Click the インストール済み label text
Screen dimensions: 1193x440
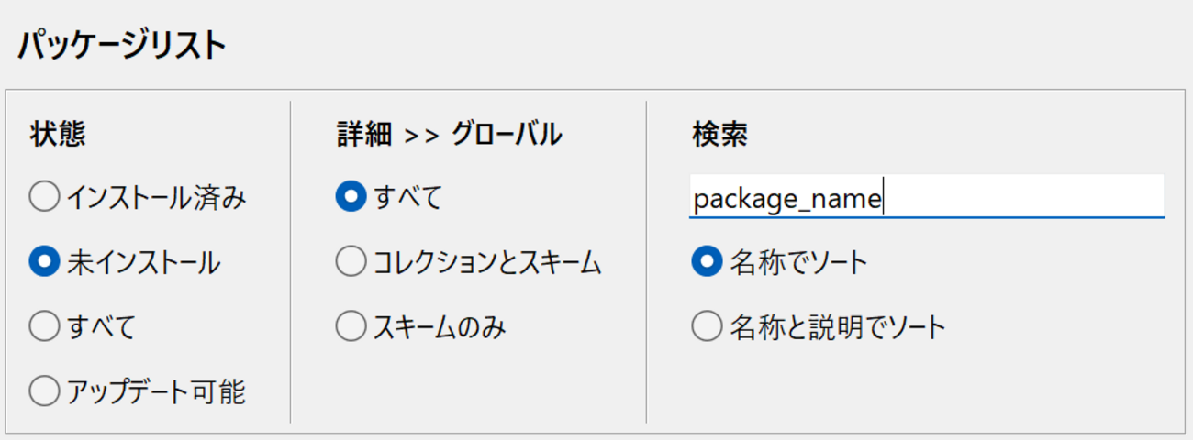point(156,197)
